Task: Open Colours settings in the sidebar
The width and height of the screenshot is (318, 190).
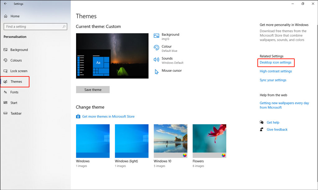Action: click(x=16, y=60)
